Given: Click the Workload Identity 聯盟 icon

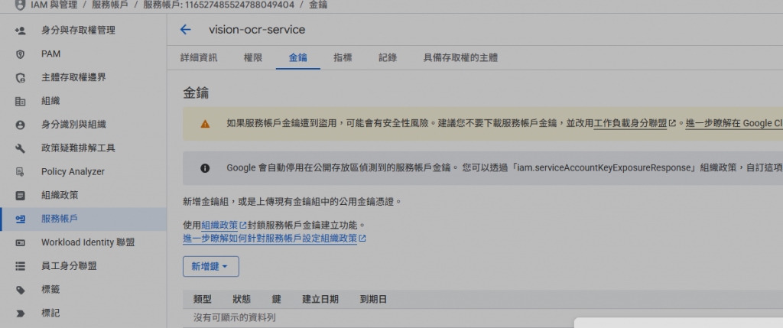Looking at the screenshot, I should [21, 242].
